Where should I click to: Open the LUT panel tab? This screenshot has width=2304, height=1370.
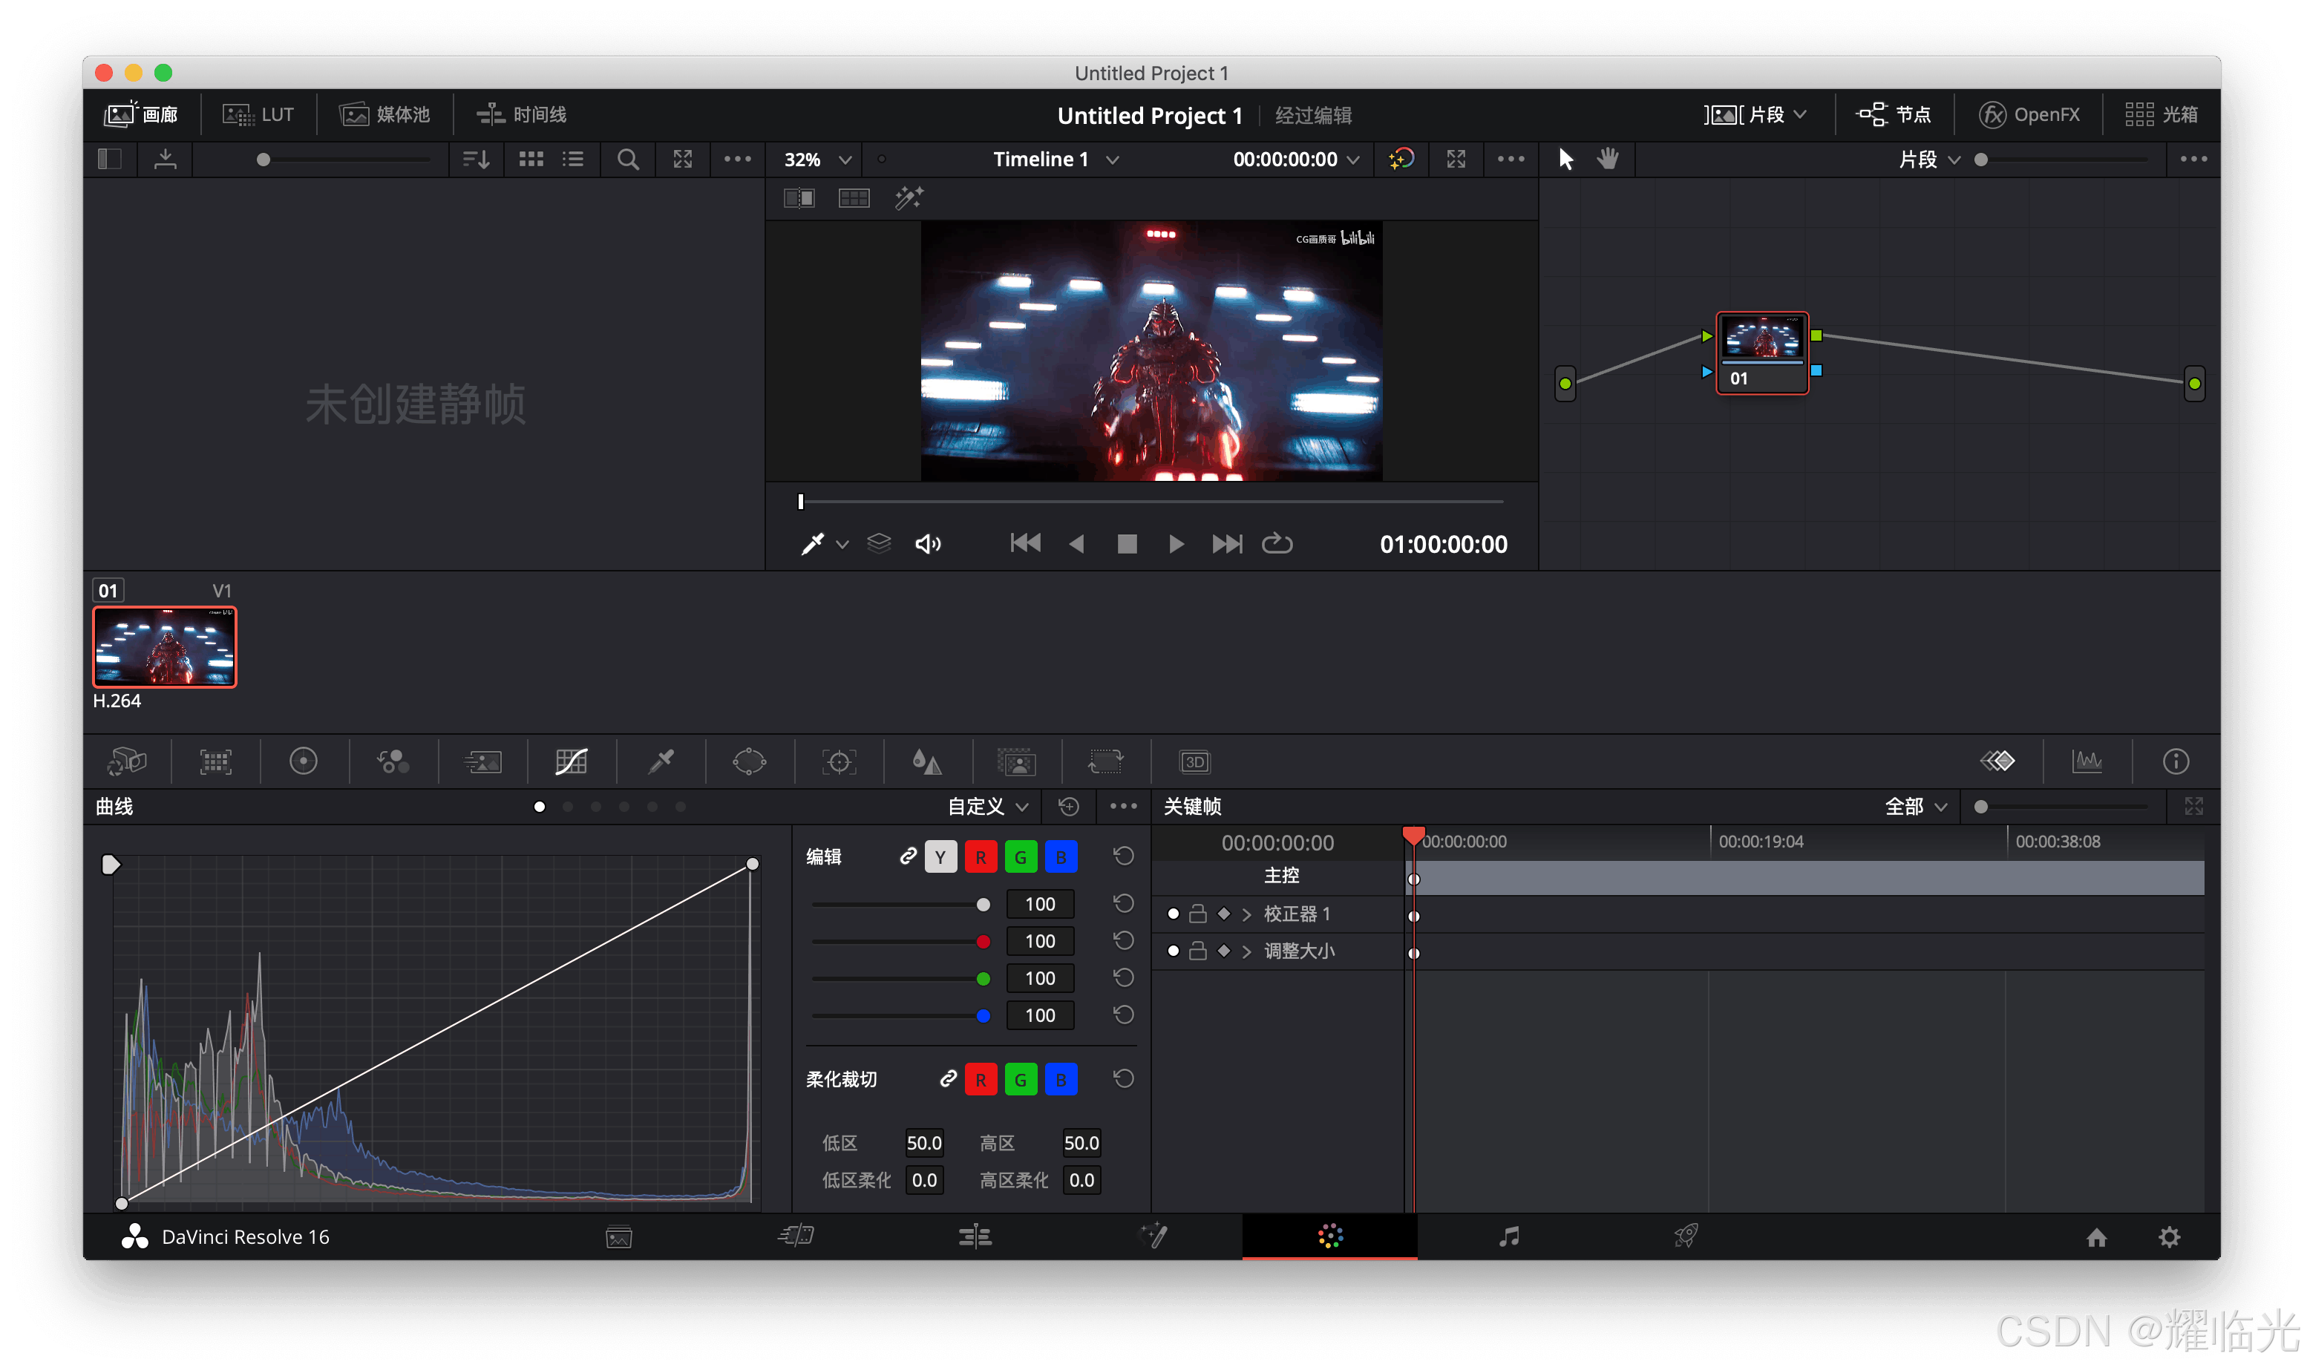pyautogui.click(x=258, y=114)
